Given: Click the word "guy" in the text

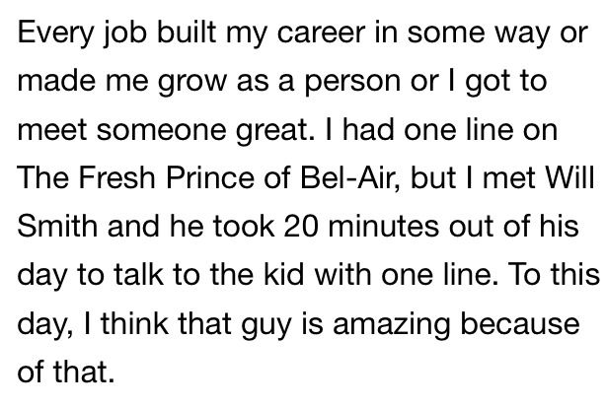Looking at the screenshot, I should pyautogui.click(x=265, y=325).
